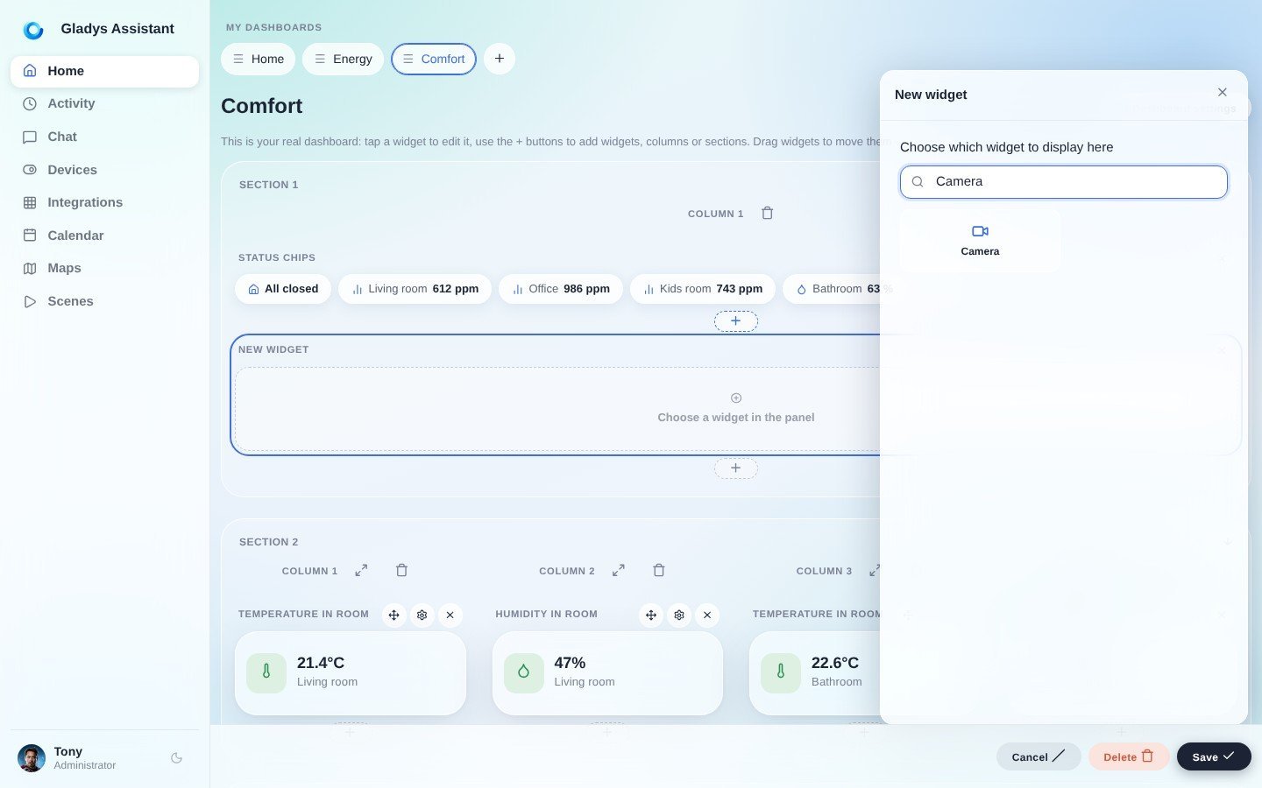Select Home in the sidebar

point(104,71)
